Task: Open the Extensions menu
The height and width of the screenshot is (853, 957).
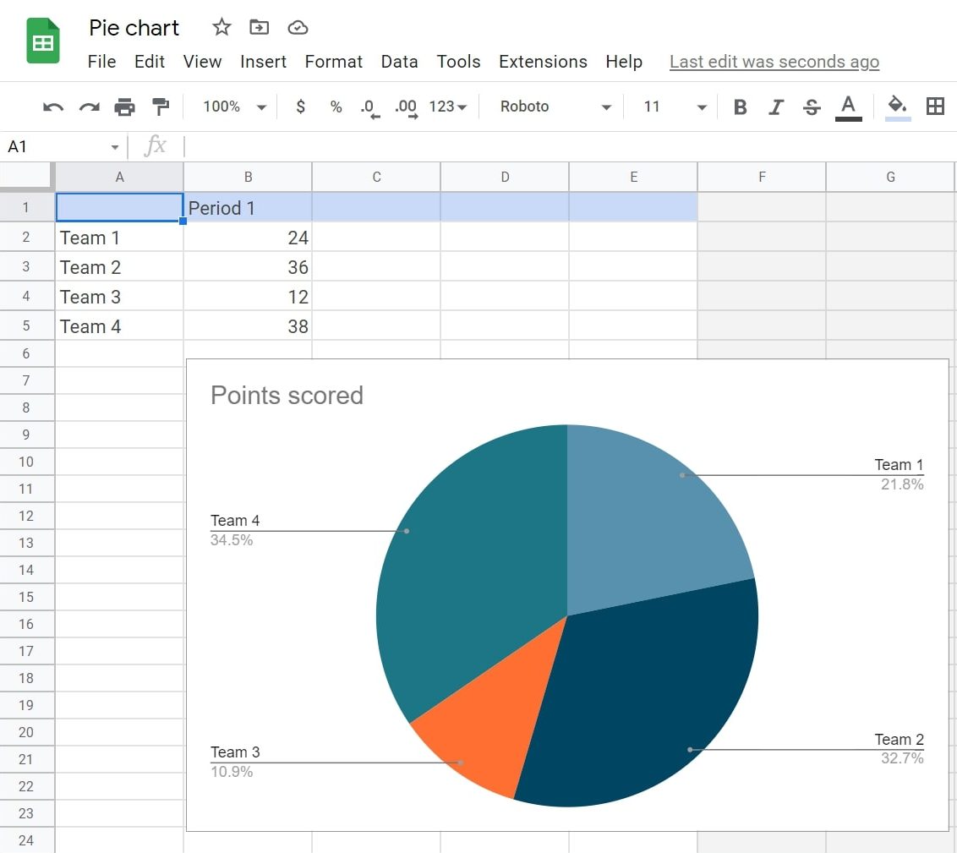Action: pos(543,62)
